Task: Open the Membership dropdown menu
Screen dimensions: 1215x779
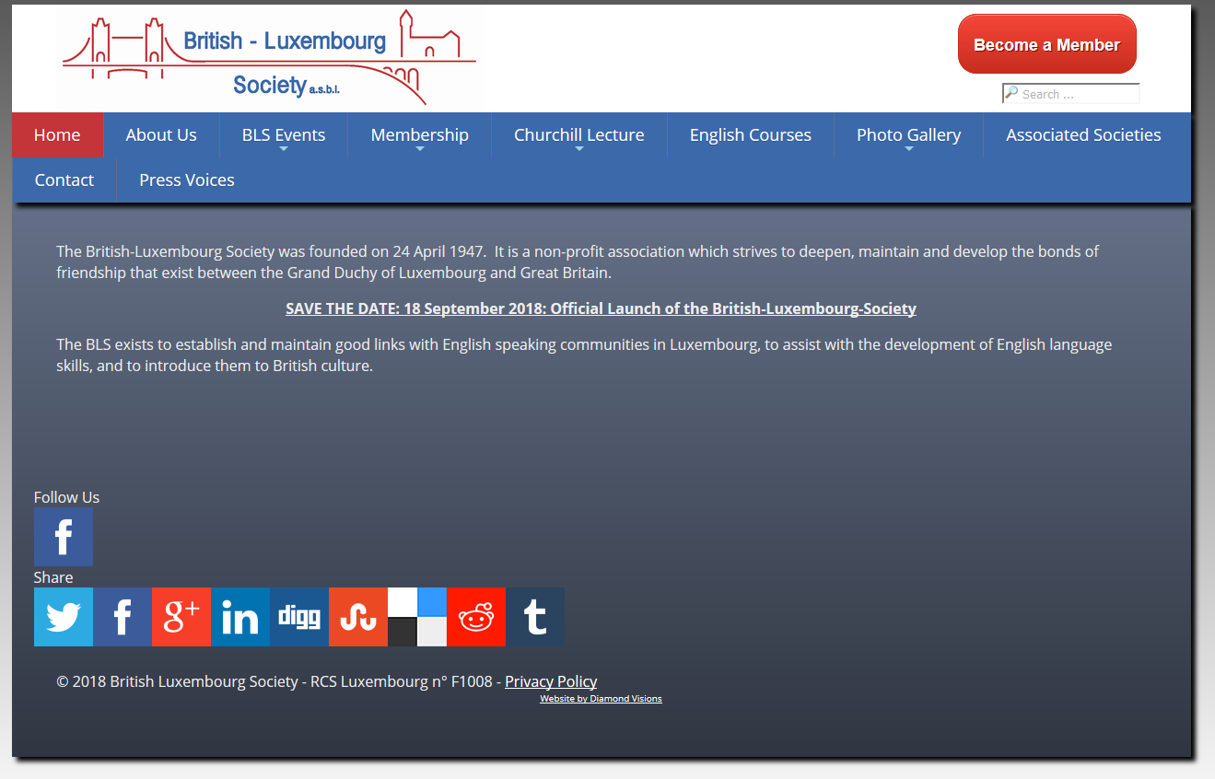Action: tap(419, 135)
